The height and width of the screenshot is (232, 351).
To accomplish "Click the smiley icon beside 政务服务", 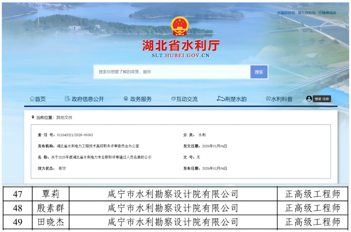I will (x=126, y=99).
